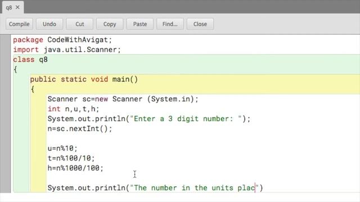
Task: Click the 't=n%100/10;' line
Action: pos(71,158)
